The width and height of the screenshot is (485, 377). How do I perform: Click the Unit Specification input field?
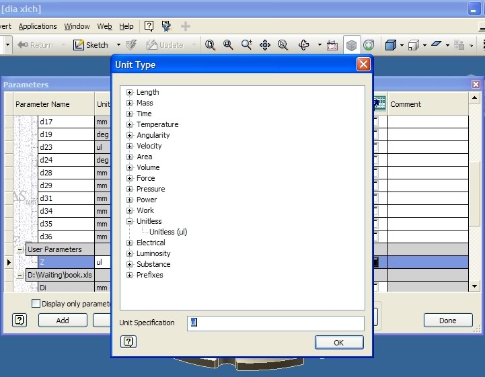coord(276,323)
